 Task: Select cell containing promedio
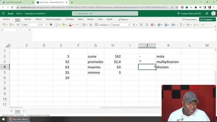(96, 62)
